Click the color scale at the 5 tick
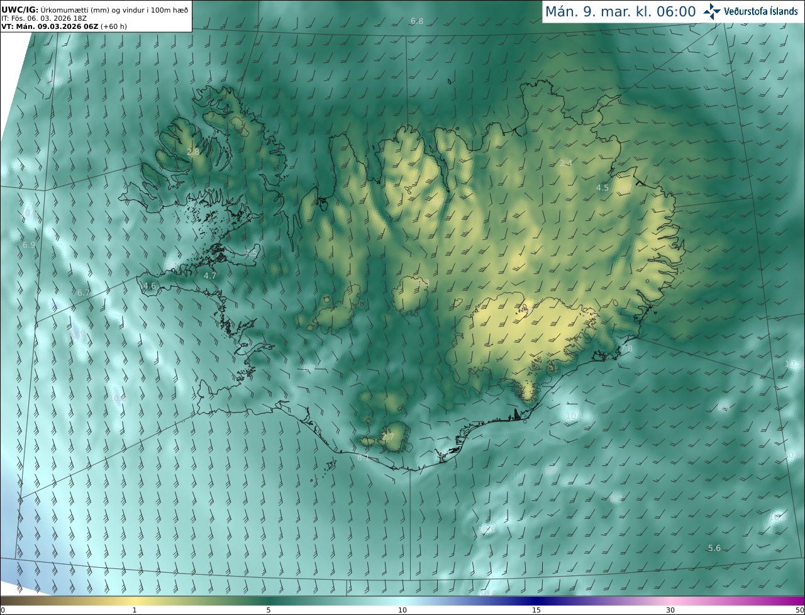The width and height of the screenshot is (805, 615). 269,609
